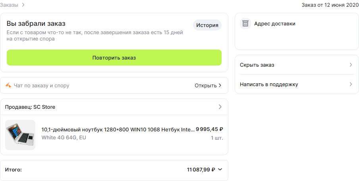359x181 pixels.
Task: Expand the Итого total price chevron
Action: pos(220,169)
